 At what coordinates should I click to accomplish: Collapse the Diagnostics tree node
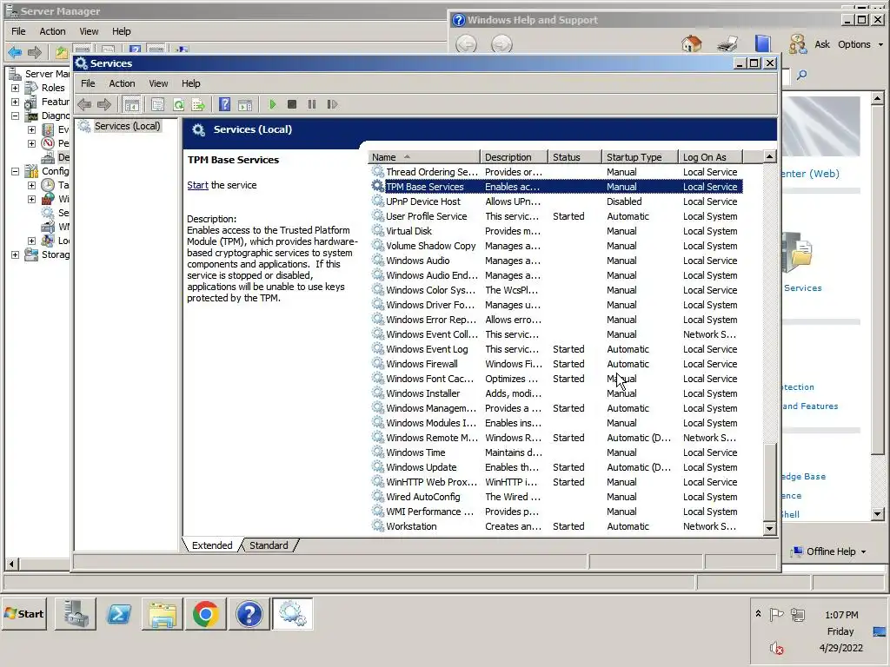pyautogui.click(x=16, y=116)
